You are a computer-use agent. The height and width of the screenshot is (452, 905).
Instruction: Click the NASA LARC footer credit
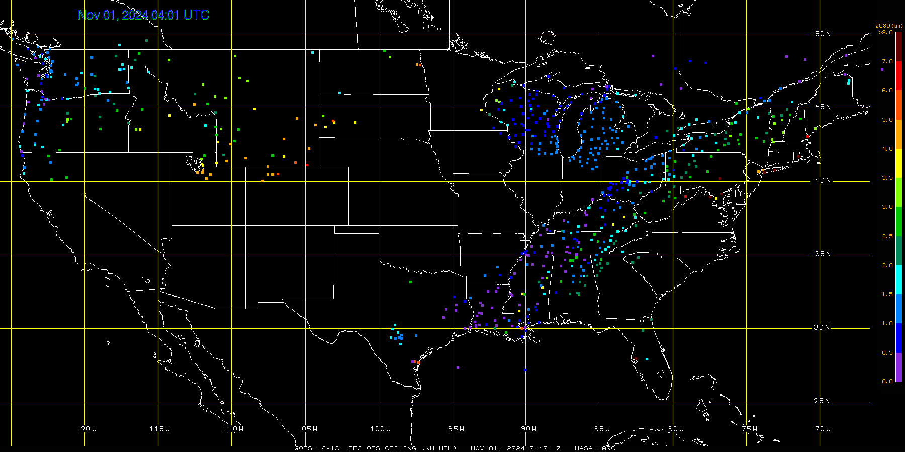[595, 448]
